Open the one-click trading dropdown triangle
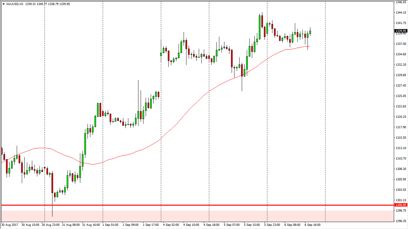Viewport: 408px width, 229px height. 3,4
